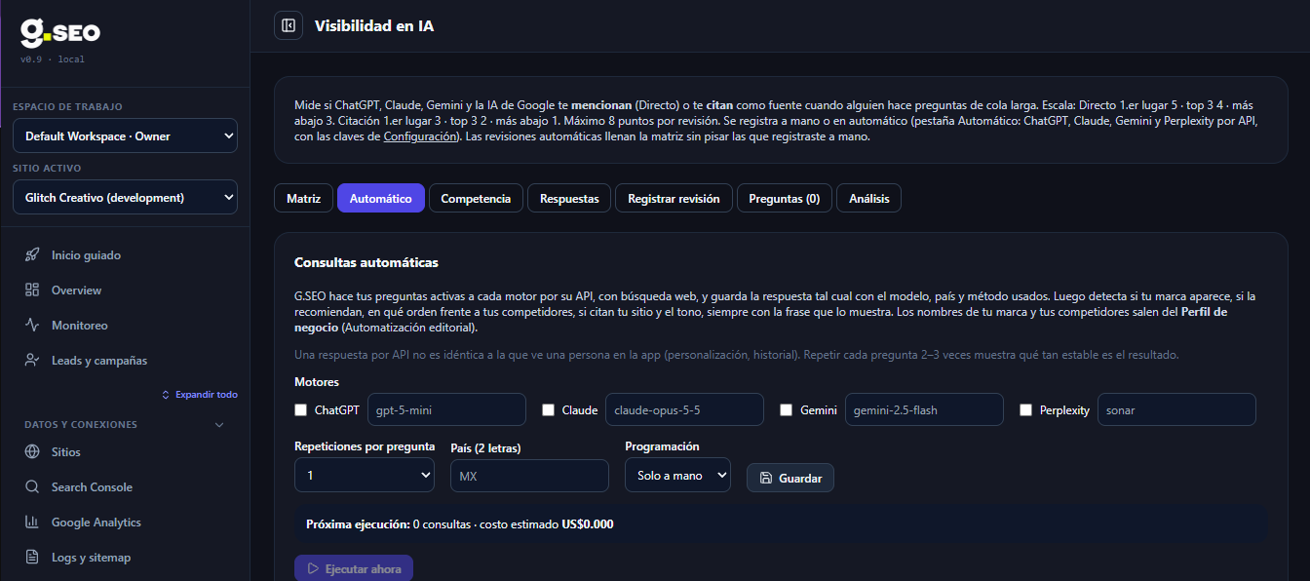Open Google Analytics in sidebar
The width and height of the screenshot is (1310, 581).
pos(125,523)
